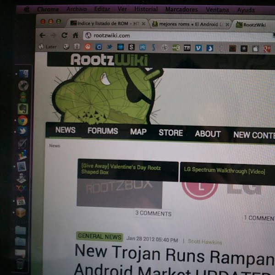The height and width of the screenshot is (275, 275).
Task: Open the Google+ bookmark icon
Action: (267, 48)
